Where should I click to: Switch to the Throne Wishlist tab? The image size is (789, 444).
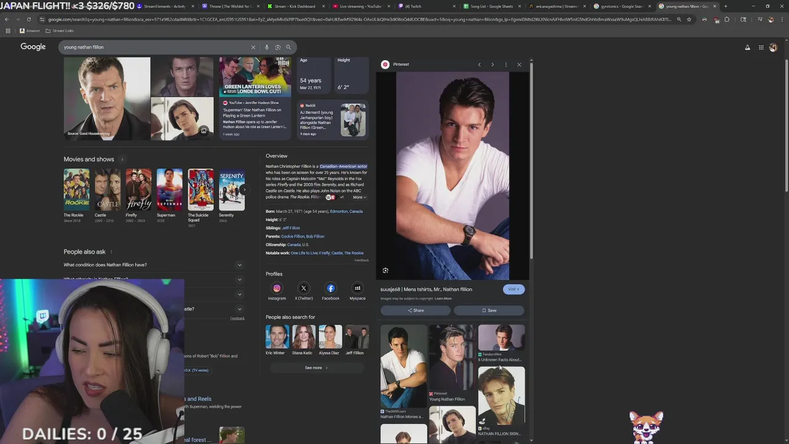coord(230,6)
